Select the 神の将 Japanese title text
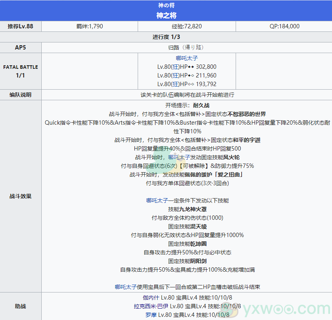 pos(166,5)
